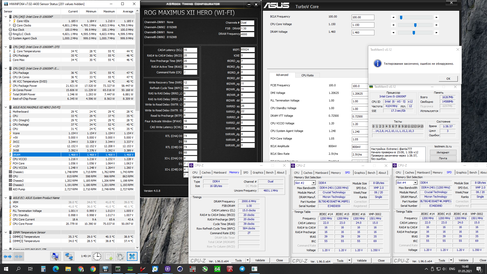Screen dimensions: 487x274
Task: Switch to Mainboard tab in CPU-Z Memory window
Action: (220, 173)
